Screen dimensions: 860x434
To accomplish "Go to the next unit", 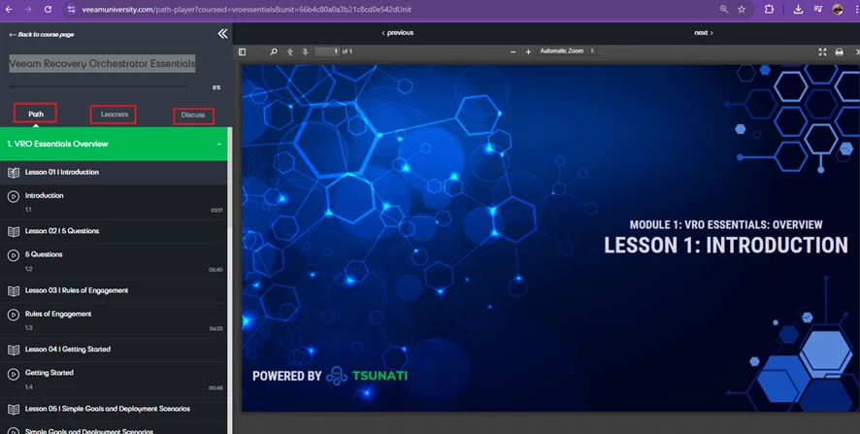I will pyautogui.click(x=703, y=33).
